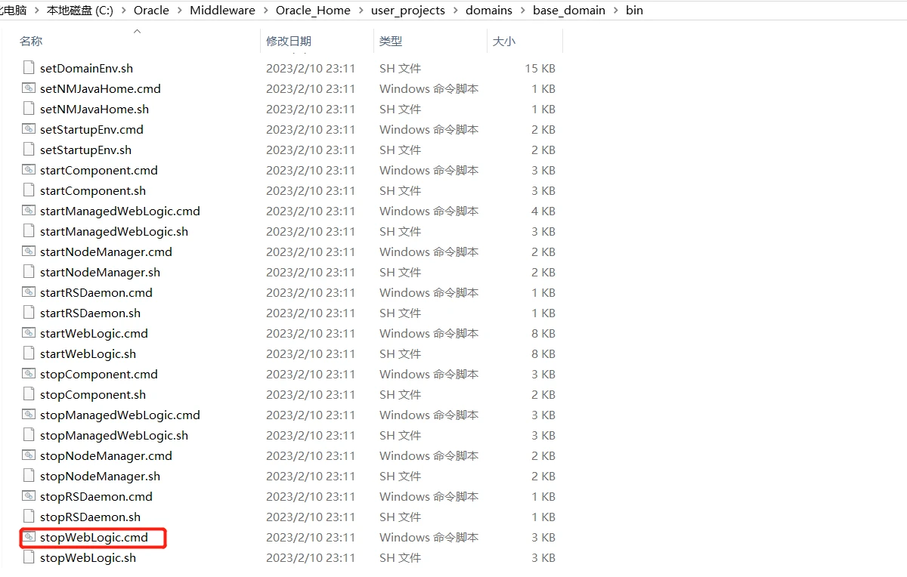Click the SH 文件 type of stopWebLogic.sh
This screenshot has height=577, width=907.
(400, 557)
